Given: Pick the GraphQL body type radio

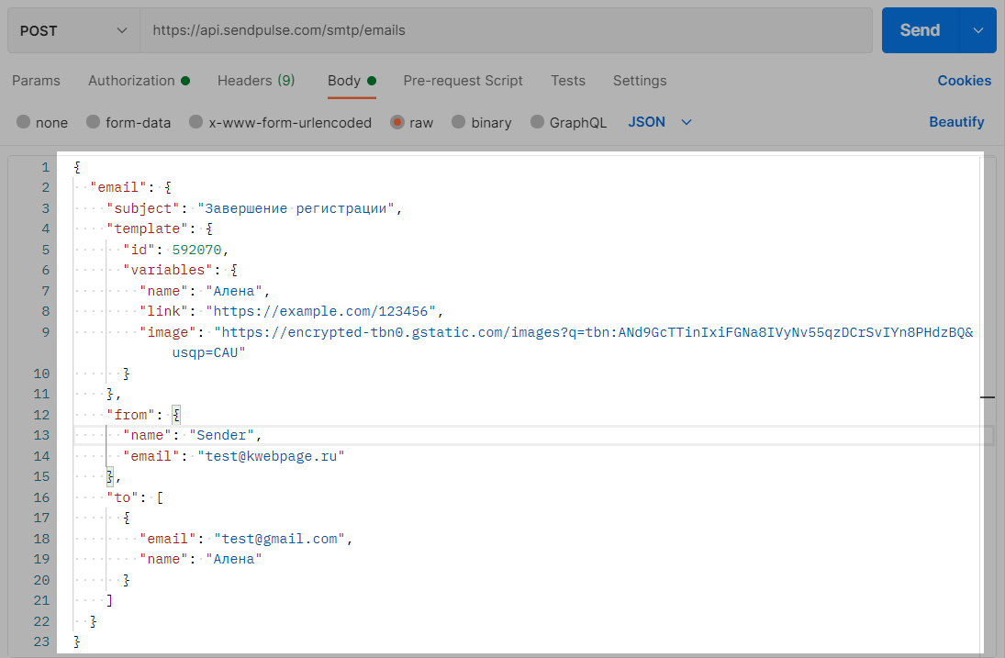Looking at the screenshot, I should coord(537,122).
